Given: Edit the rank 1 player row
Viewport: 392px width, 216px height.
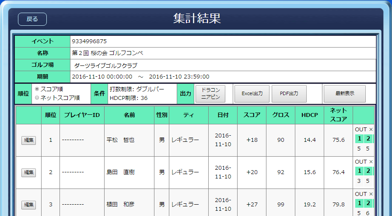Looking at the screenshot, I should tap(29, 140).
